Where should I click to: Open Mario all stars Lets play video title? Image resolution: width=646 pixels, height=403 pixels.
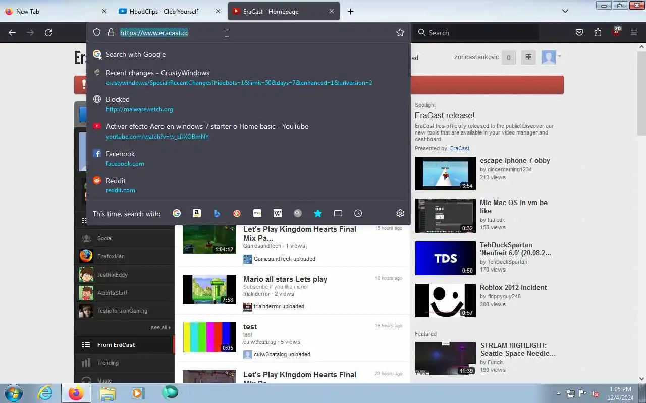coord(285,279)
